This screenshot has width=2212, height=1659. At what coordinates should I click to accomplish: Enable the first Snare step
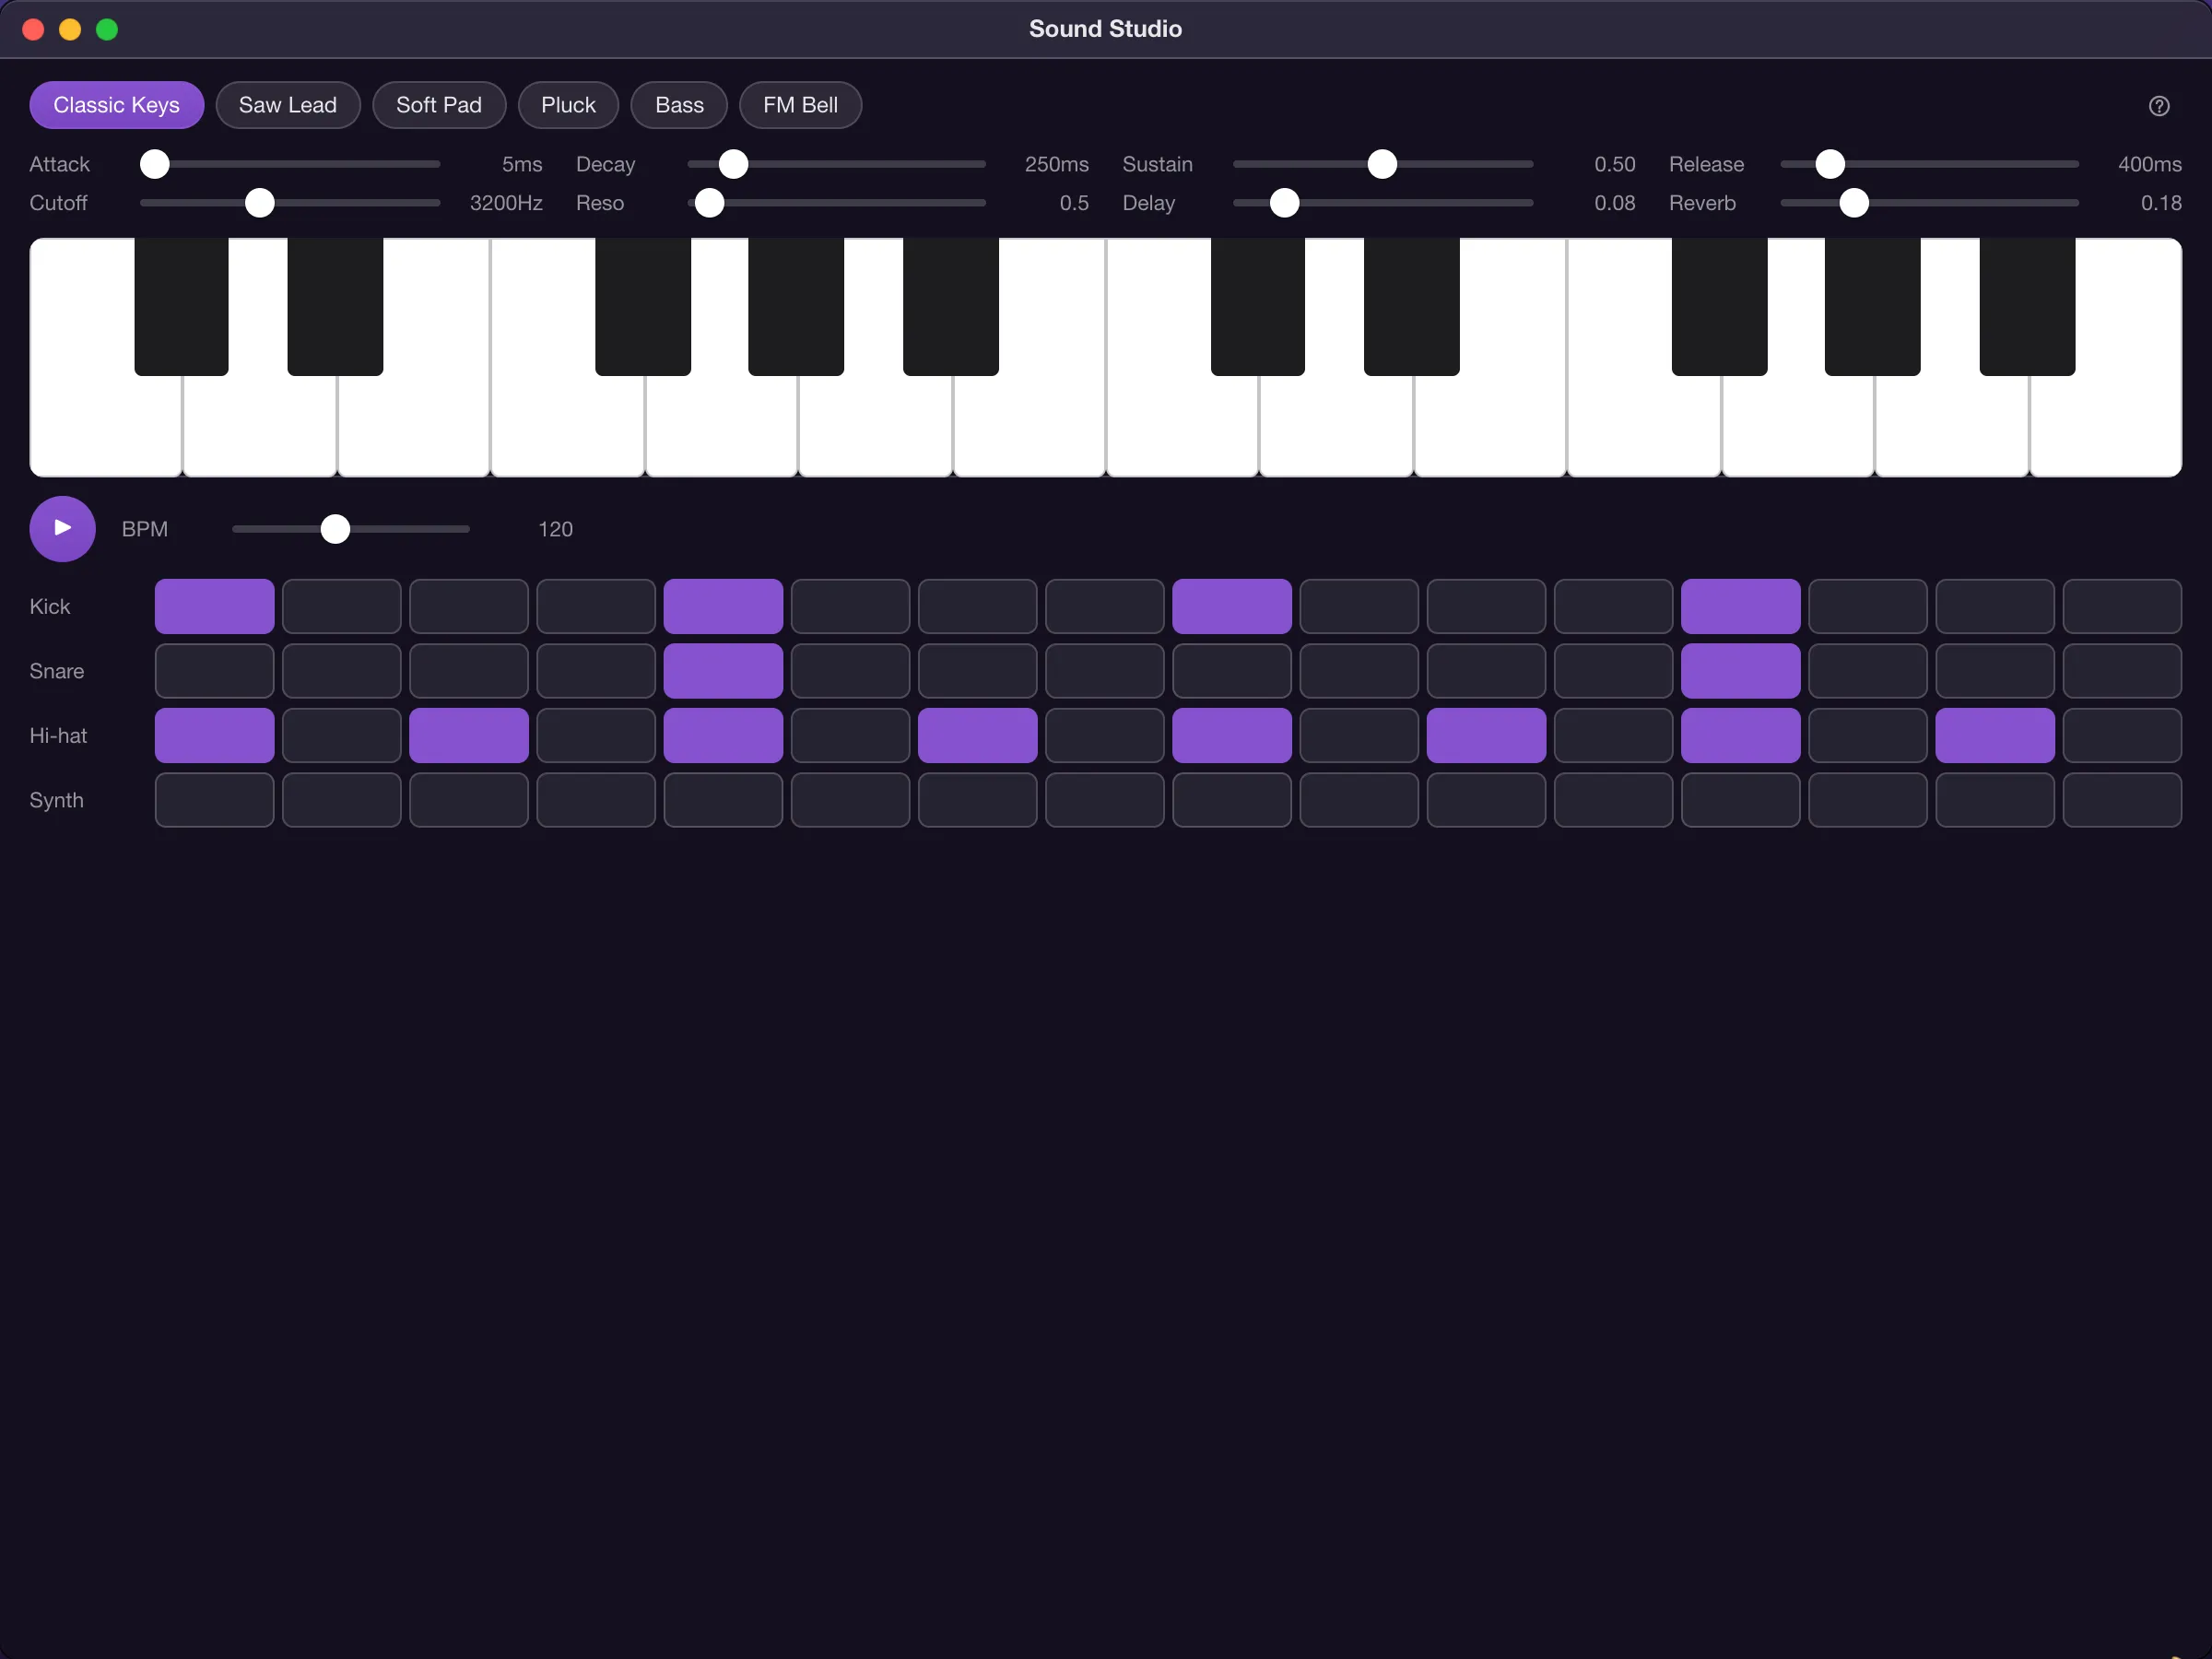[214, 670]
